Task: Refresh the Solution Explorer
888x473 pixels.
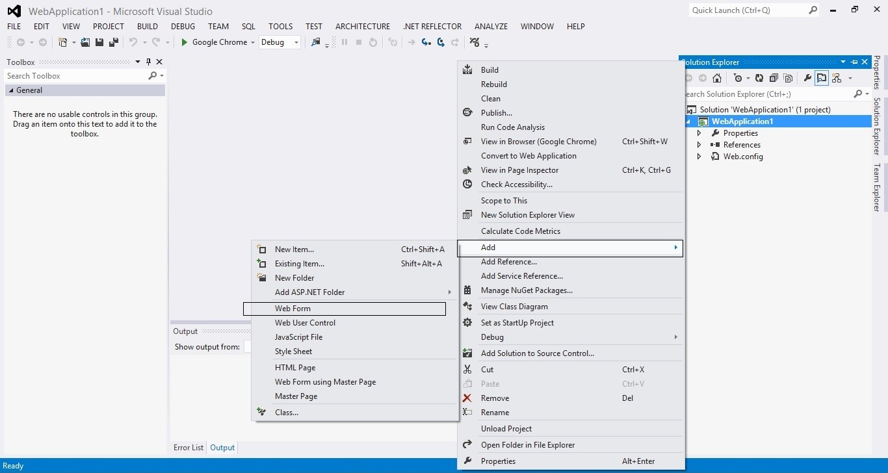Action: 759,78
